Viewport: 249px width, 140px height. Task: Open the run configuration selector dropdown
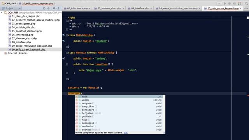219,3
